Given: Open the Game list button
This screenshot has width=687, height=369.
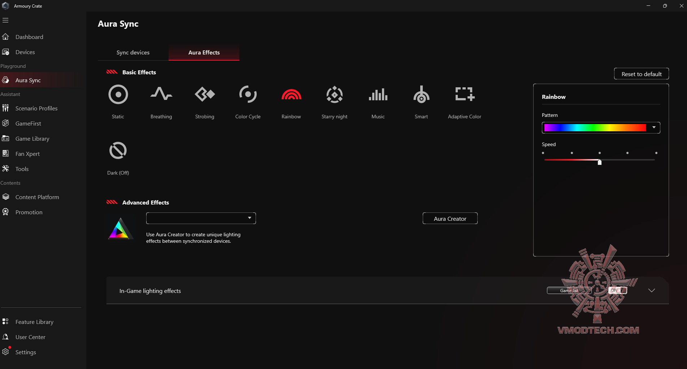Looking at the screenshot, I should (569, 290).
